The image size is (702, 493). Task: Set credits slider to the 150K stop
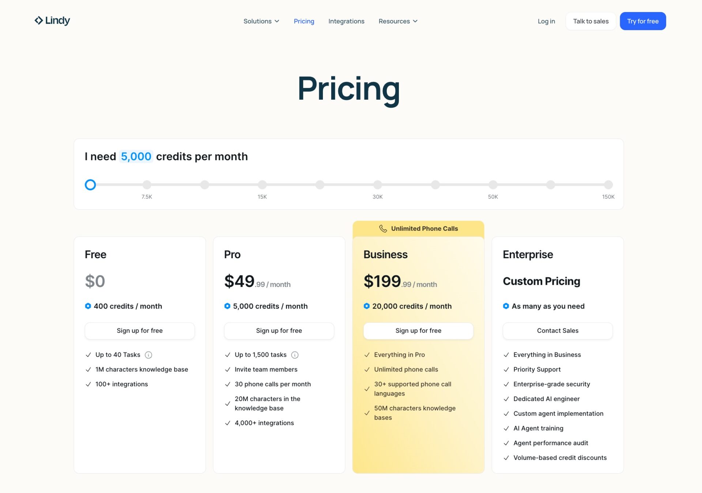point(608,185)
